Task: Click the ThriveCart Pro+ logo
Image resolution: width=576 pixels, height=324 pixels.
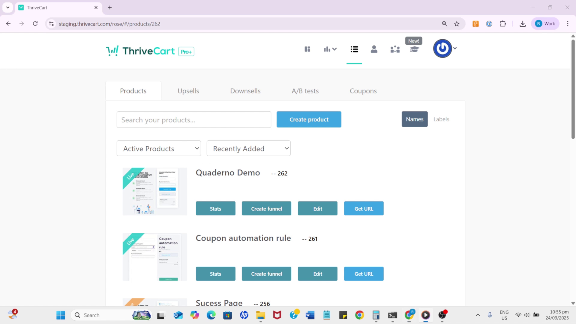Action: point(149,51)
